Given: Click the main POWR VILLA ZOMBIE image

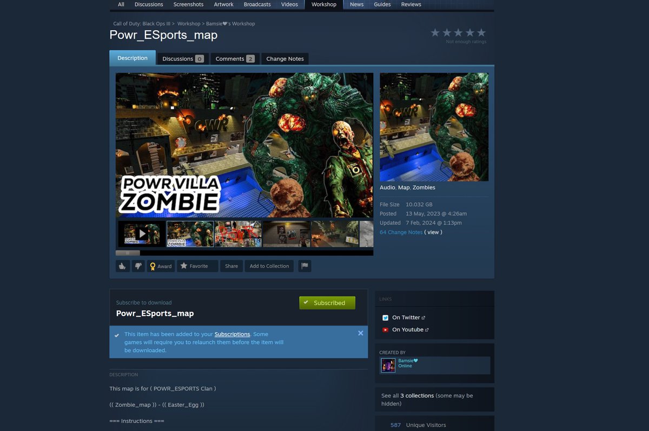Looking at the screenshot, I should (244, 145).
